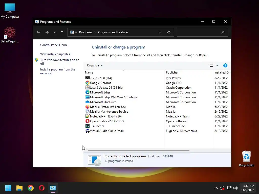Click the Oracle Corporation publisher cell
This screenshot has width=259, height=194.
pyautogui.click(x=179, y=87)
